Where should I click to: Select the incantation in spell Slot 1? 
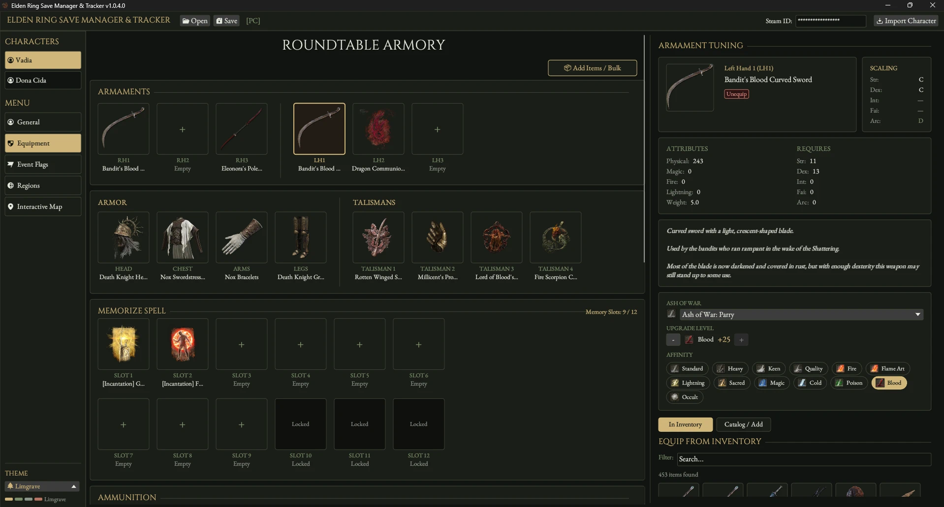[x=124, y=344]
